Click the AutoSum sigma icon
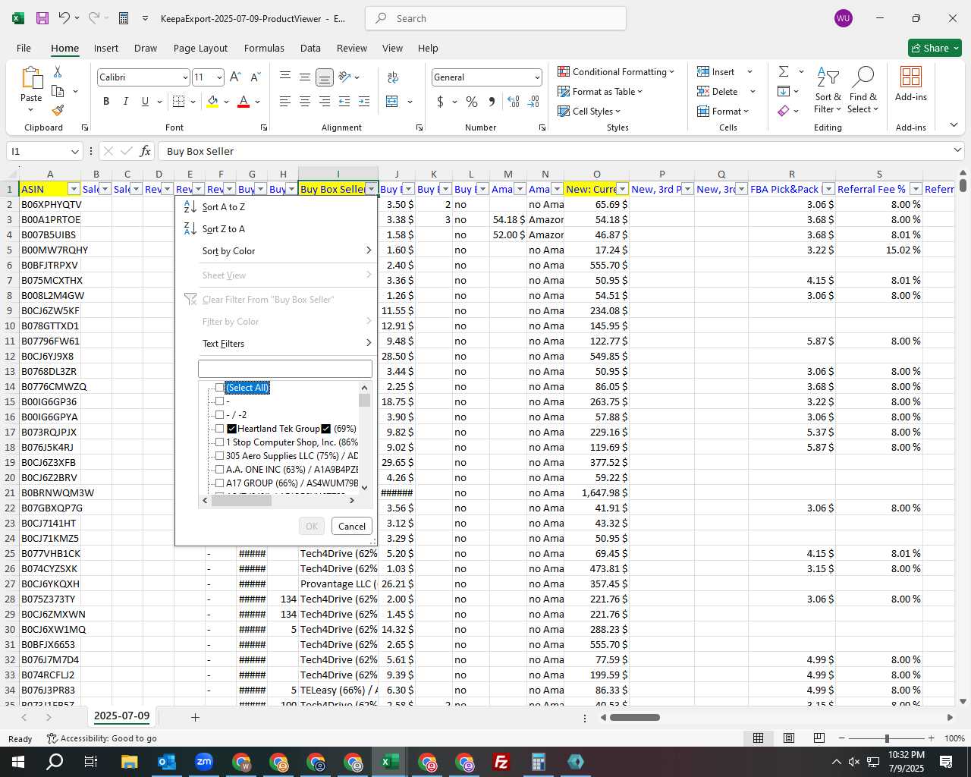The image size is (971, 777). point(784,71)
